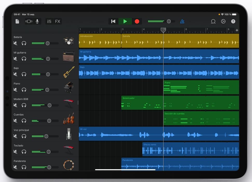The height and width of the screenshot is (182, 252).
Task: Solo the Voz principal track with the headphones toggle
Action: click(24, 136)
